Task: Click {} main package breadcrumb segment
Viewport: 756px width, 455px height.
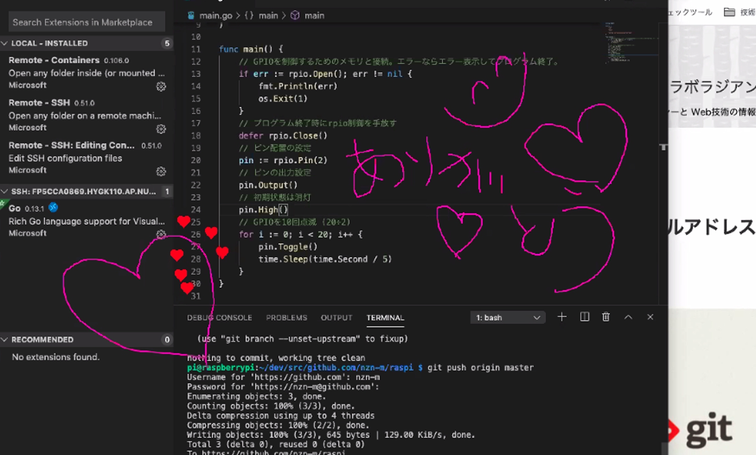Action: (x=261, y=16)
